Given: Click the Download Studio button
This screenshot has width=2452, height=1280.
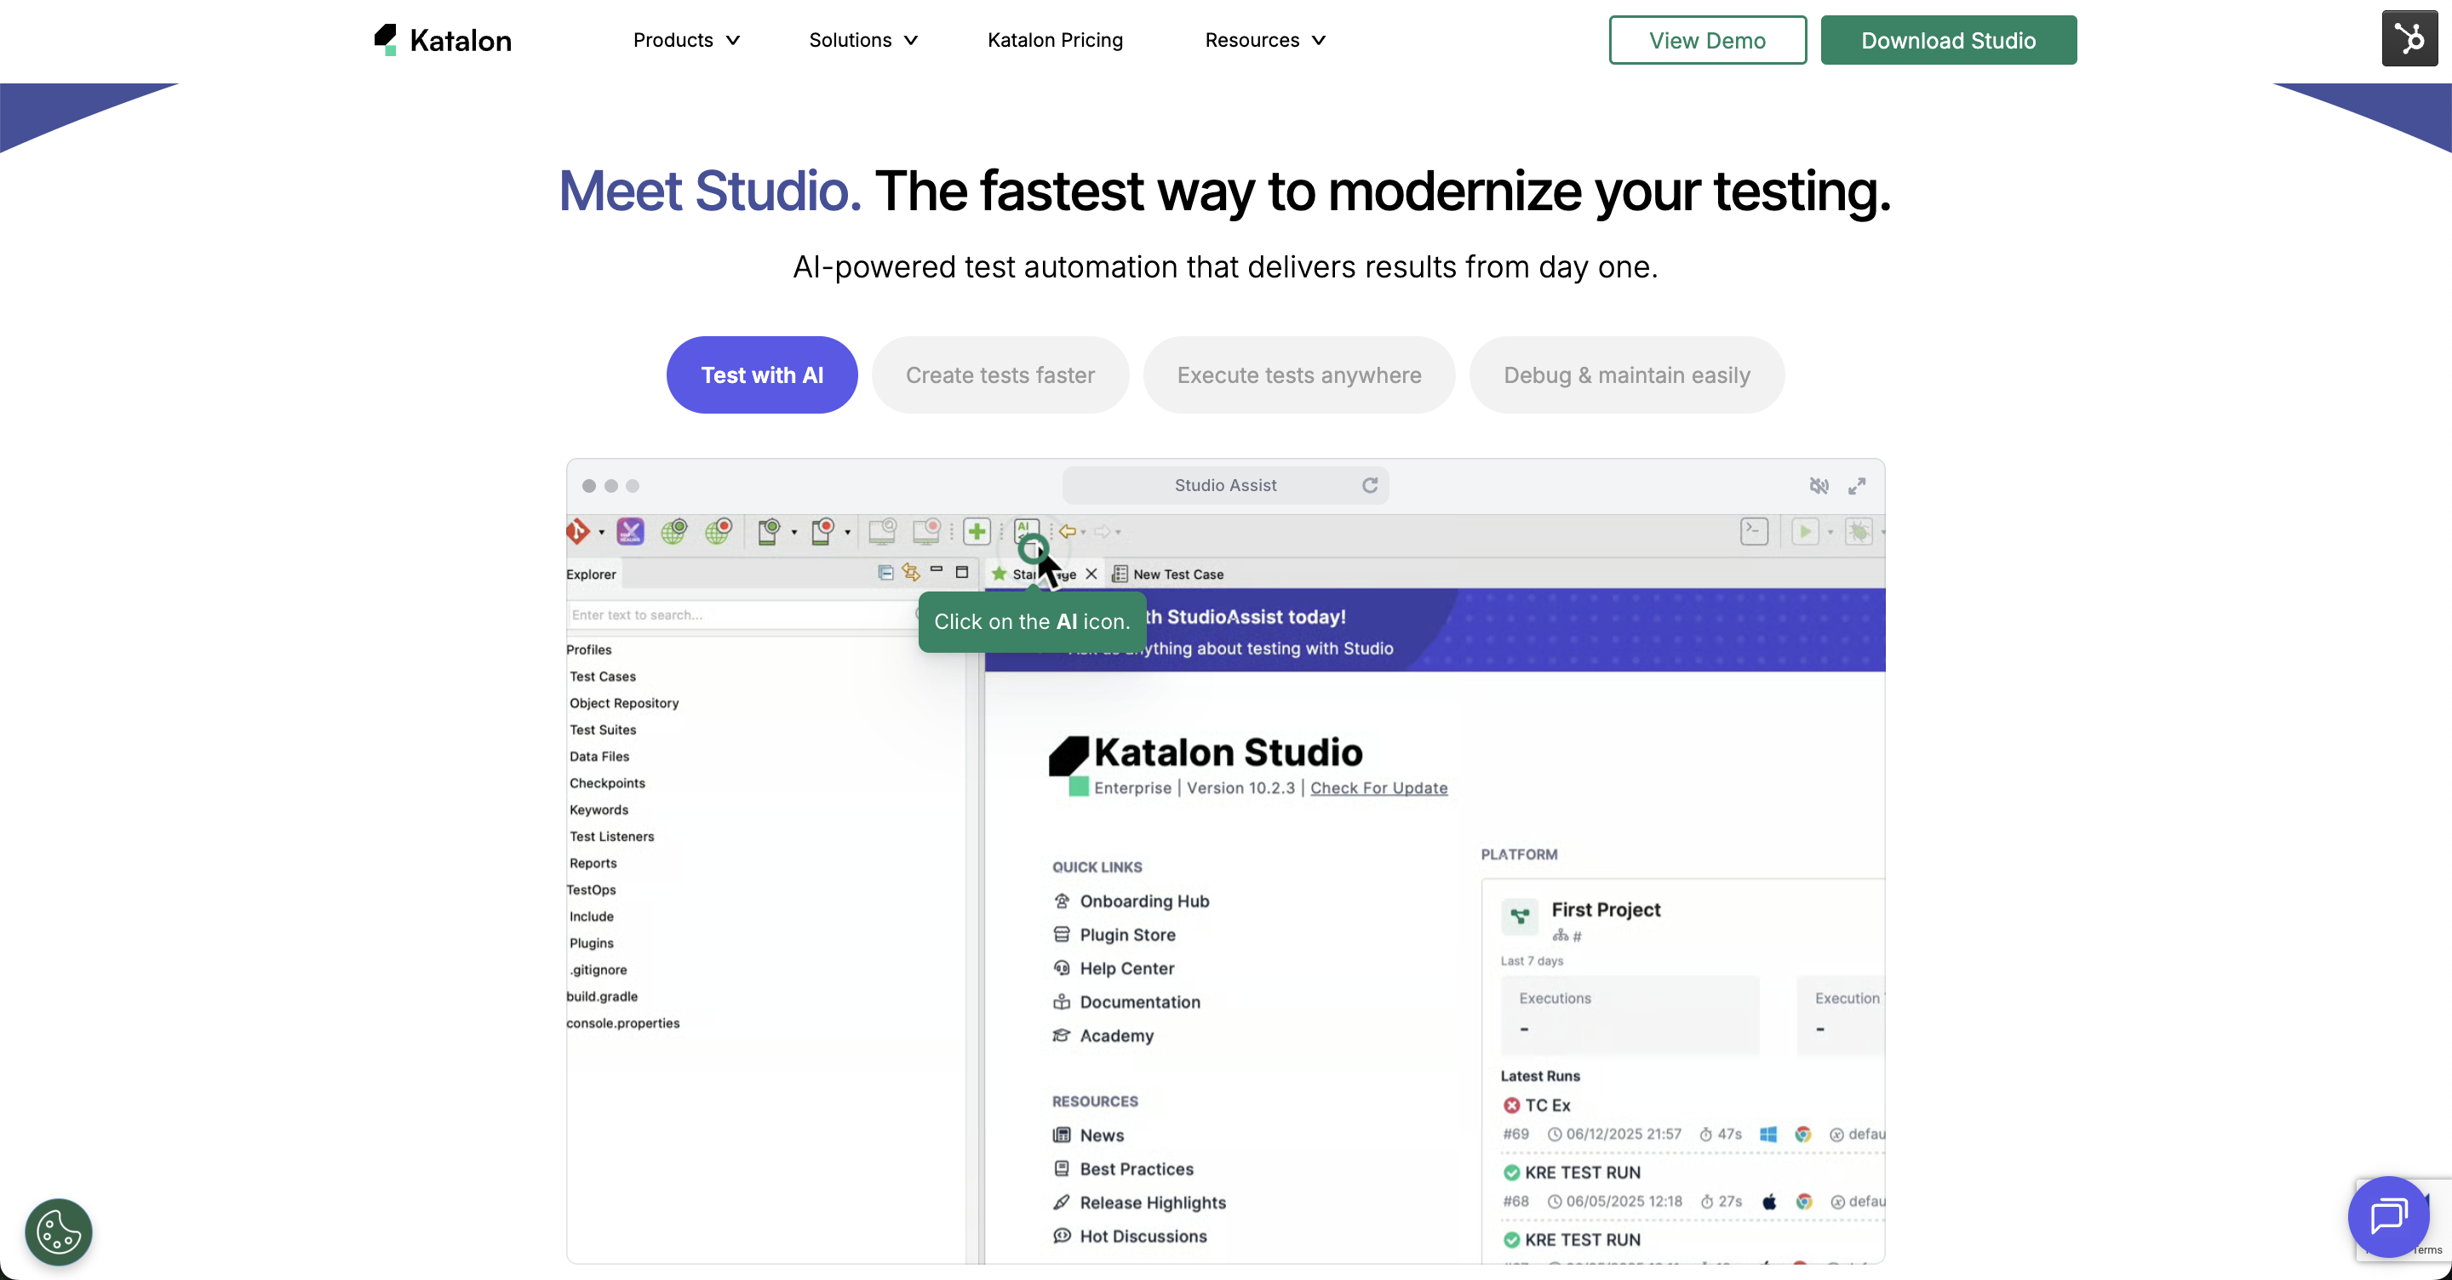Looking at the screenshot, I should (1949, 40).
